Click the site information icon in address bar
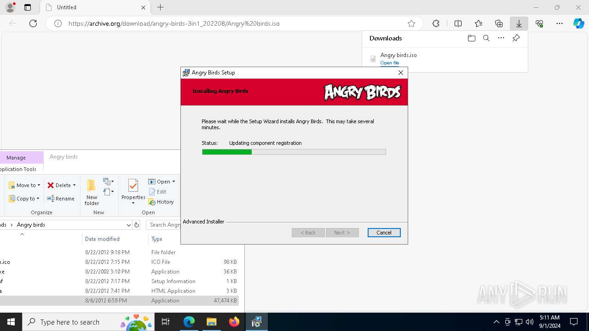The image size is (589, 331). [x=58, y=23]
